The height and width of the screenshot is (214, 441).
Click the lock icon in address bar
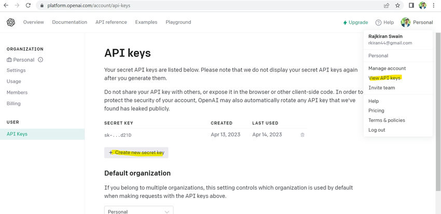pos(42,5)
